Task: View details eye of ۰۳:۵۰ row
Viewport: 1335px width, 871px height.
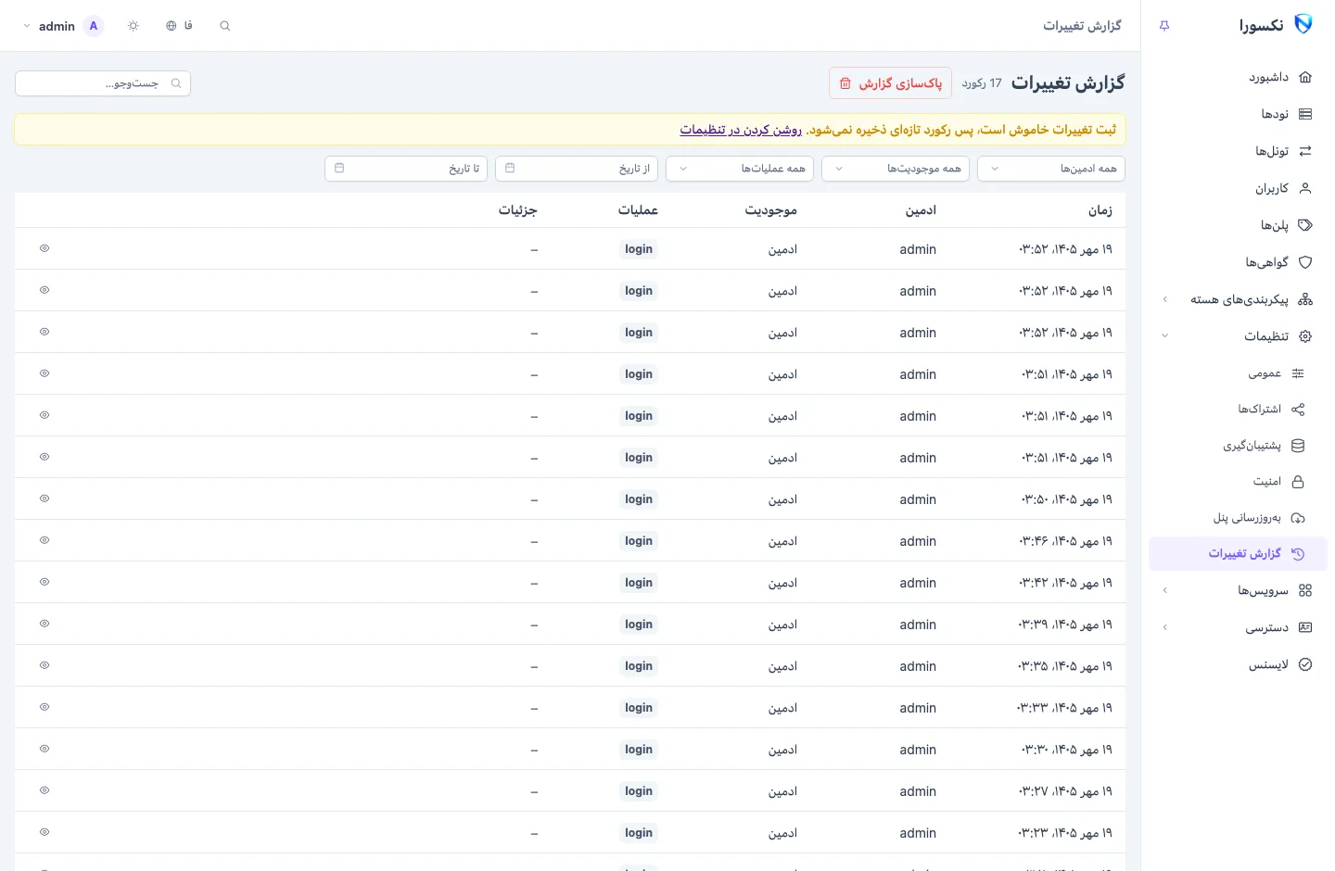Action: (x=44, y=499)
